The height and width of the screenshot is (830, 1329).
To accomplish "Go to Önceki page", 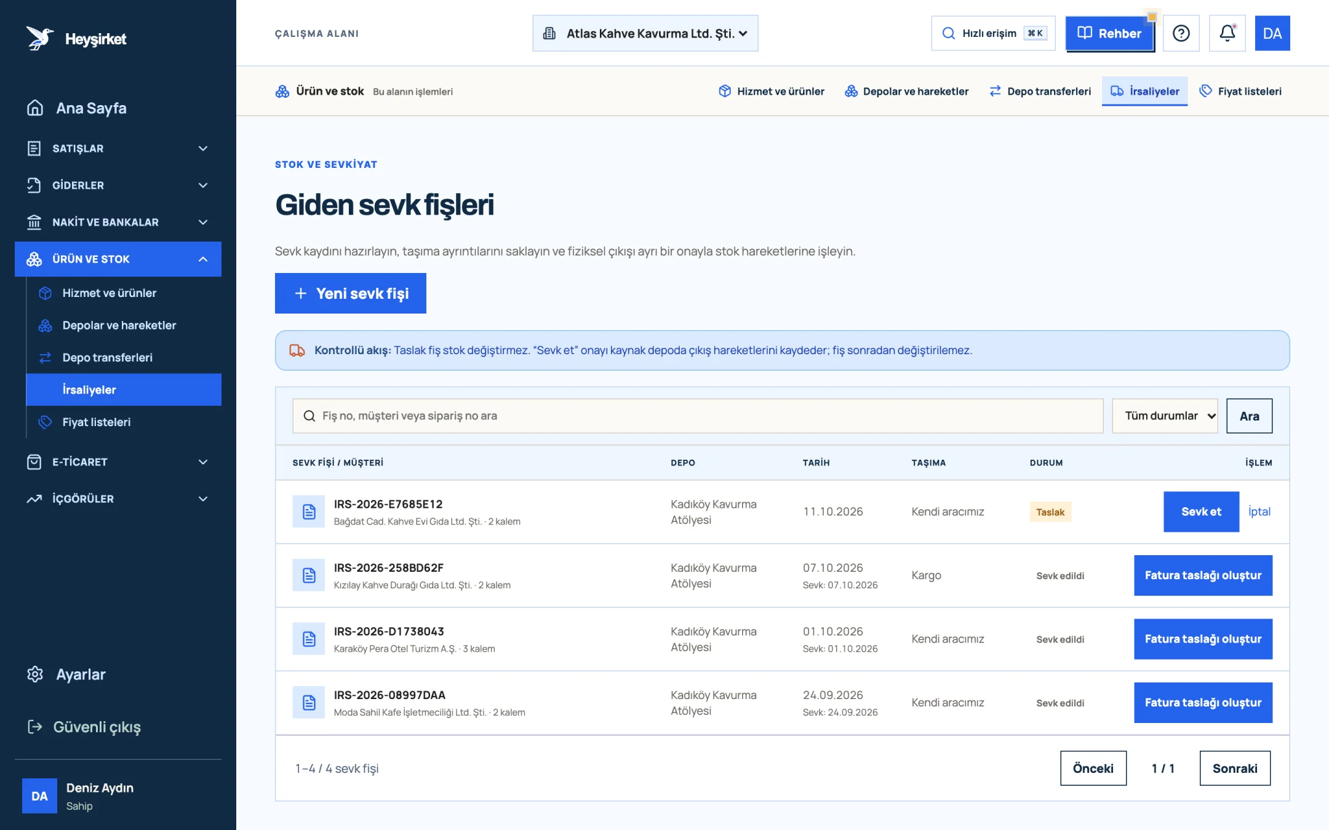I will pos(1093,768).
